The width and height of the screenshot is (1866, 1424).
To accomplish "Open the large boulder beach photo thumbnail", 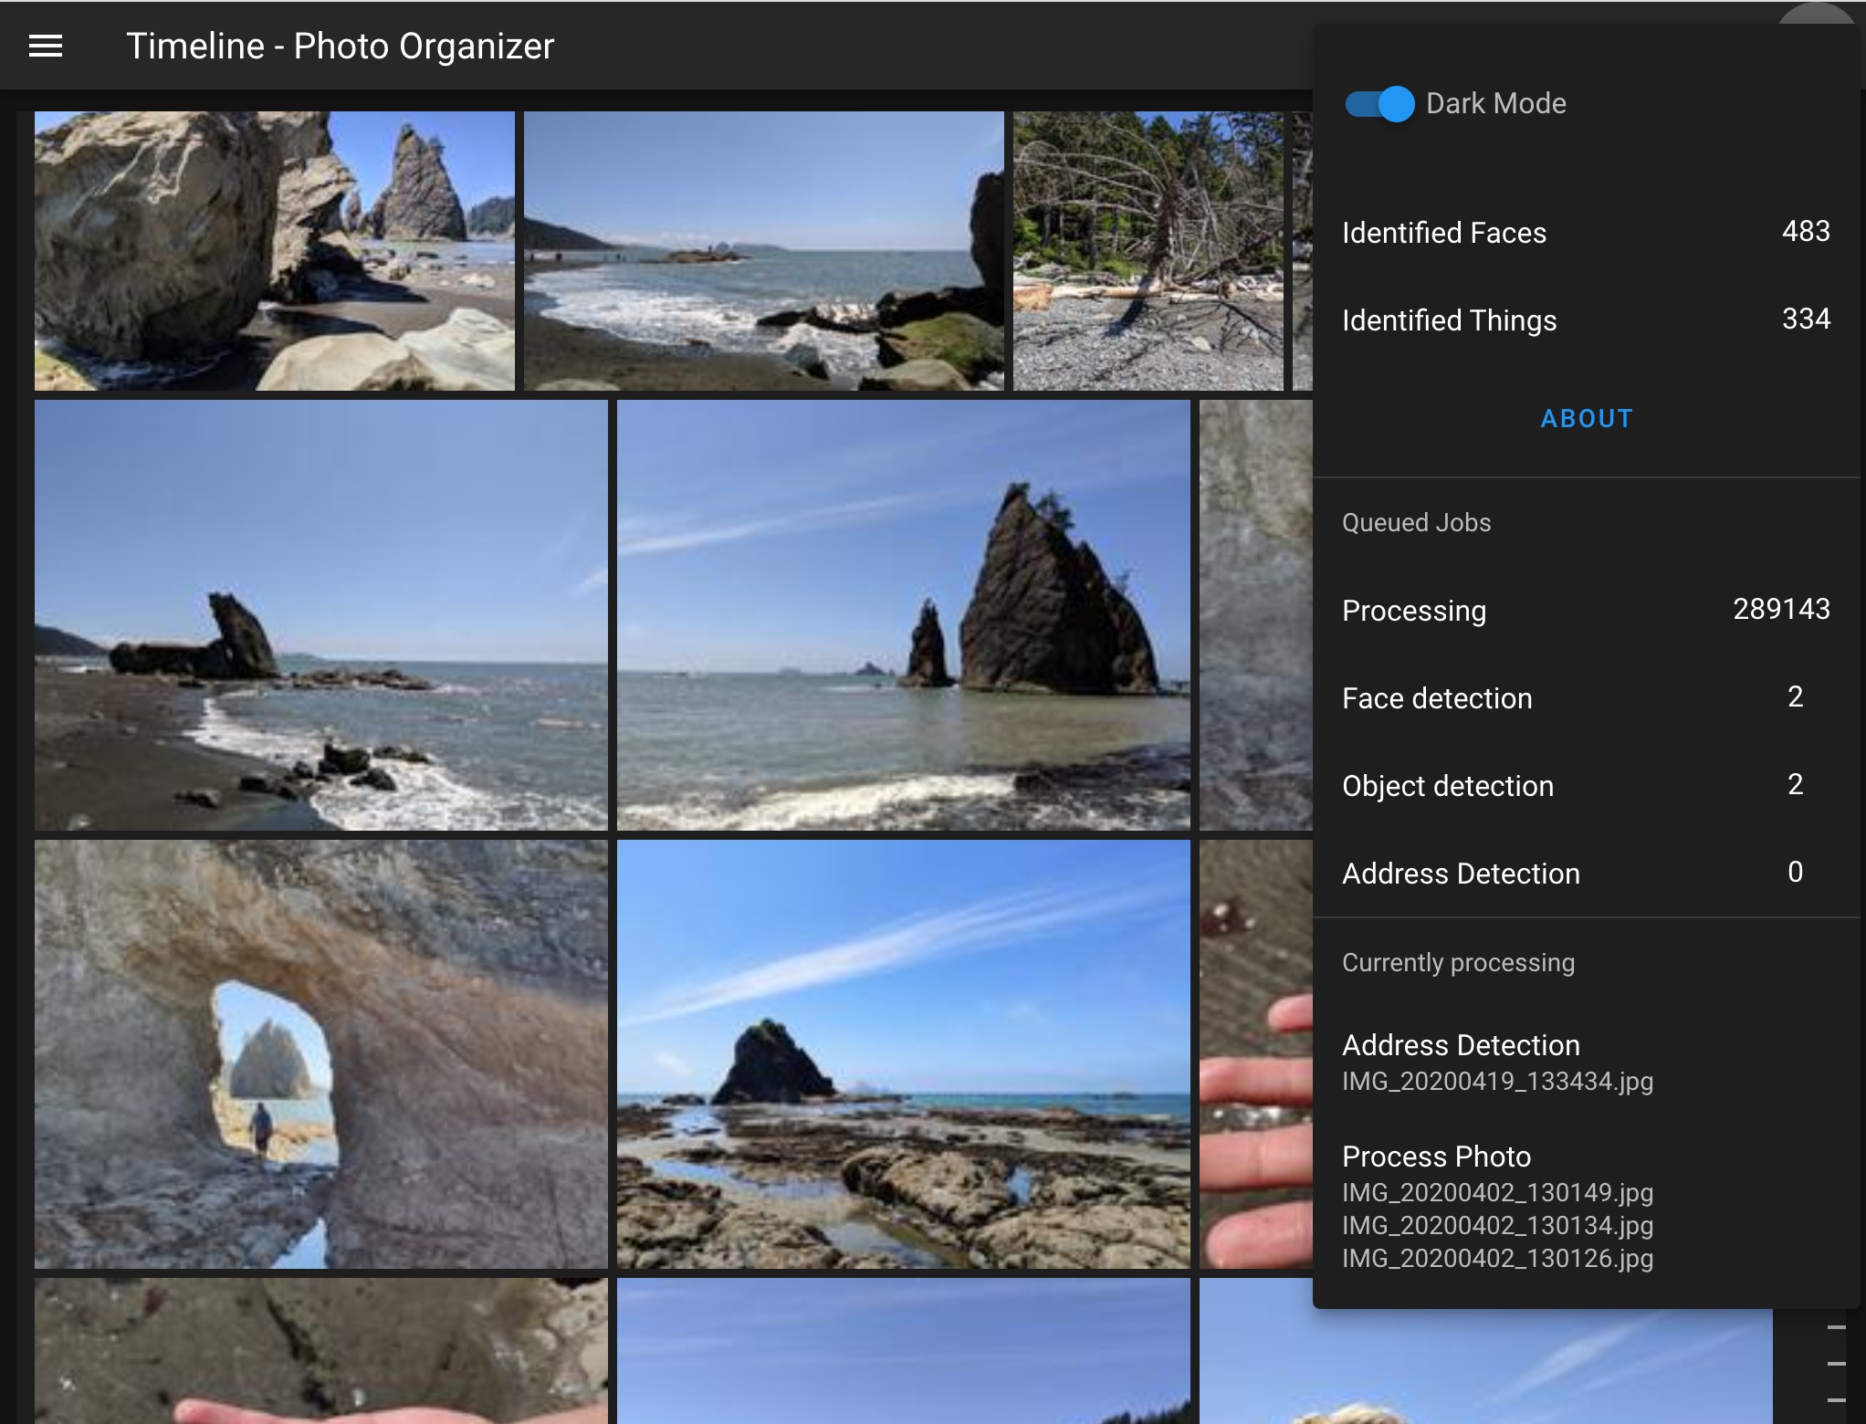I will click(274, 251).
